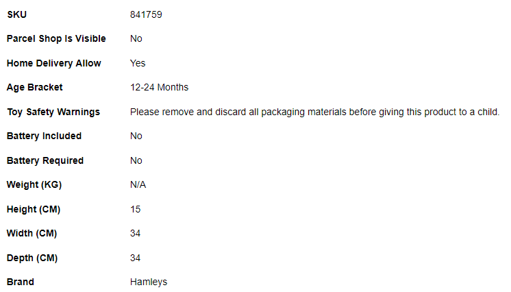Click the Hamleys brand name
Screen dimensions: 511x292
pyautogui.click(x=149, y=282)
